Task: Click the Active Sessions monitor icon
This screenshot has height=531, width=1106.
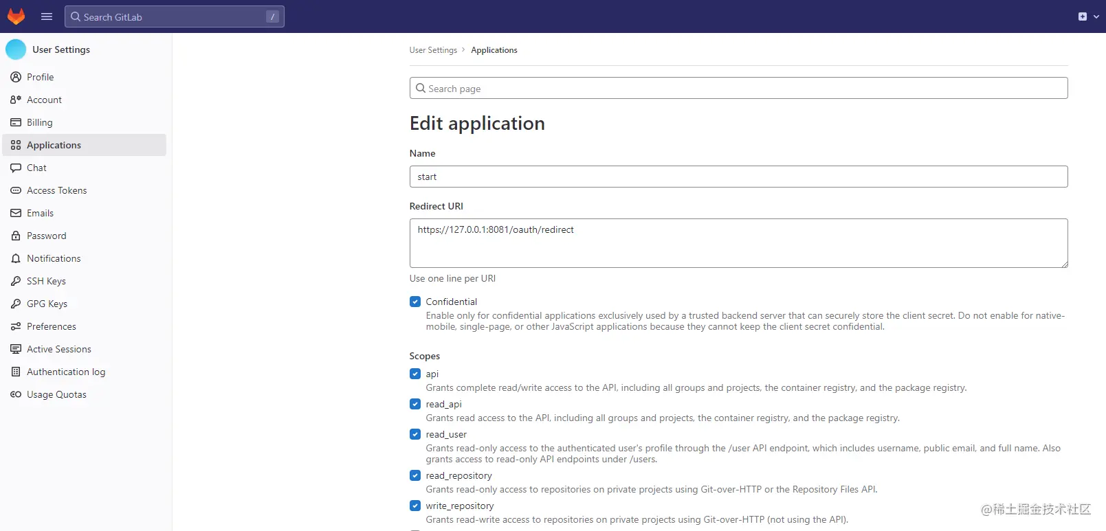Action: coord(16,349)
